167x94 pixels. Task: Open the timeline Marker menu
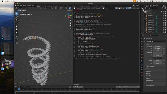pyautogui.click(x=35, y=87)
